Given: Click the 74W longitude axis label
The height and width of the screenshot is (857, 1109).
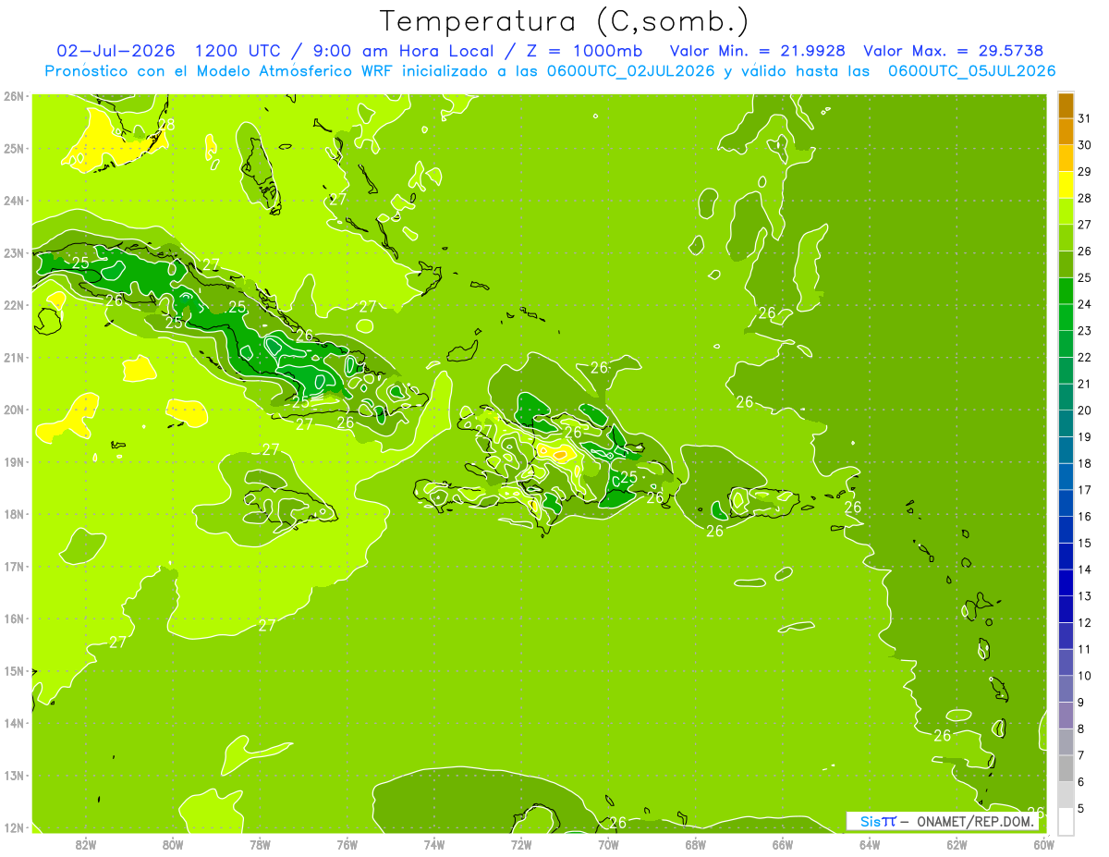Looking at the screenshot, I should coord(434,843).
